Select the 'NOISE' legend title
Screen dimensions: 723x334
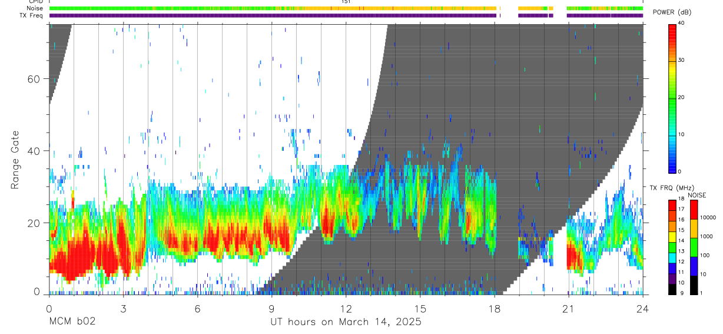point(697,195)
